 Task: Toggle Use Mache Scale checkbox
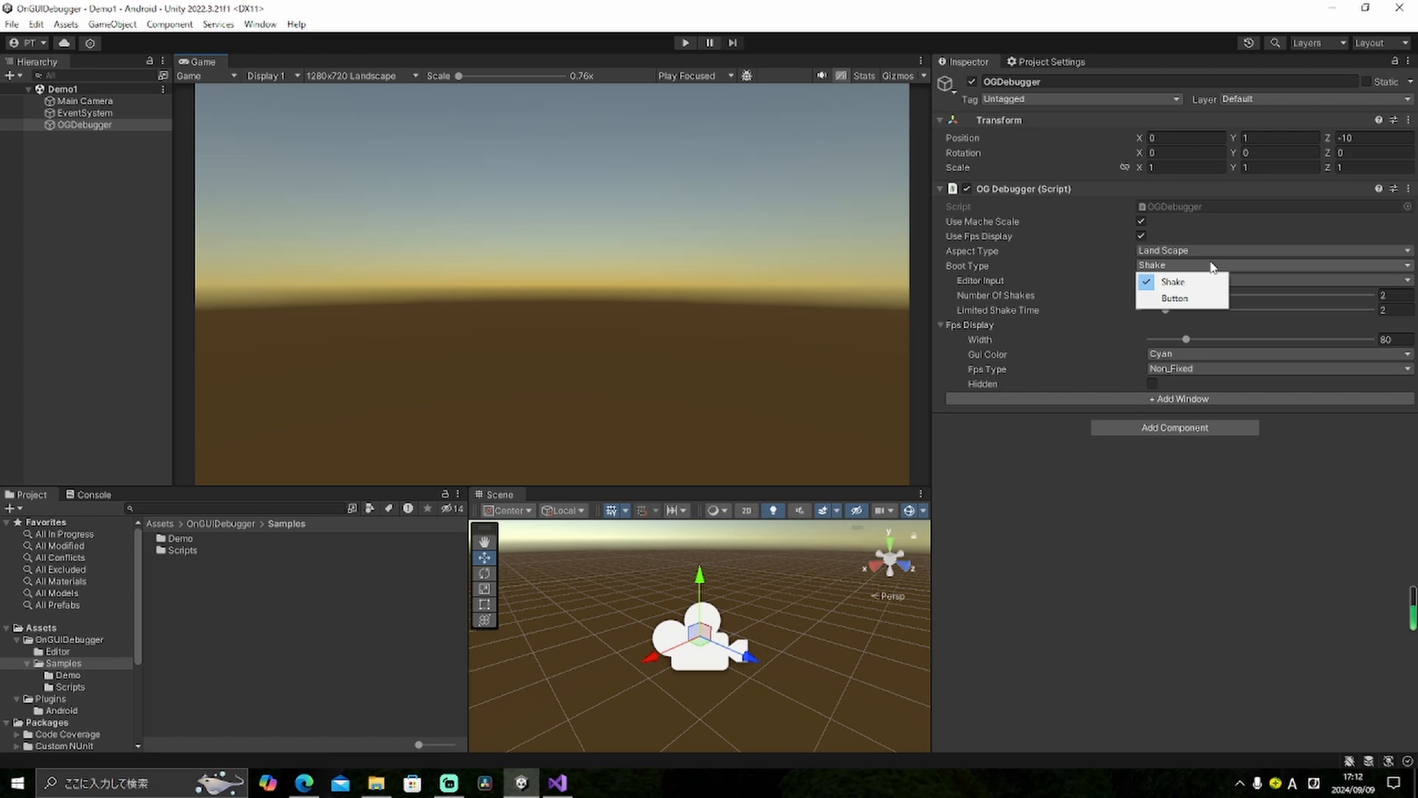1141,221
